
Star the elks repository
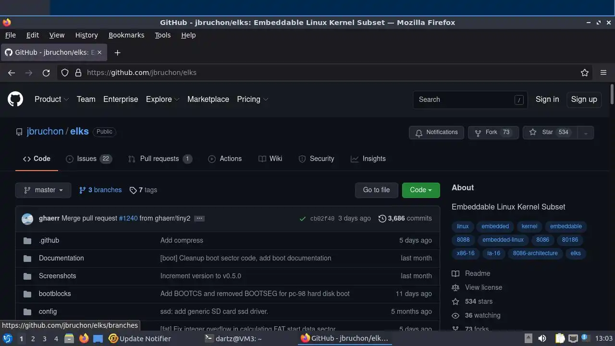click(550, 133)
